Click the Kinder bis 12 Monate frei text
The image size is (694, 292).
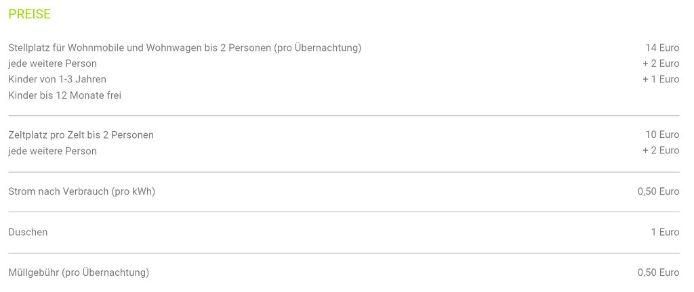click(x=64, y=95)
